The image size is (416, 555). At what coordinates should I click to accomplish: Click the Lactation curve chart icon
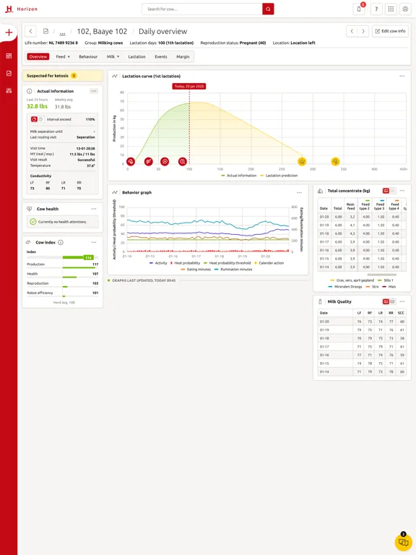tap(115, 76)
